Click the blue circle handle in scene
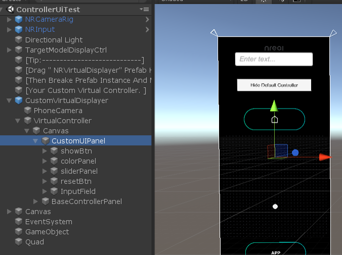Image resolution: width=342 pixels, height=255 pixels. 295,152
